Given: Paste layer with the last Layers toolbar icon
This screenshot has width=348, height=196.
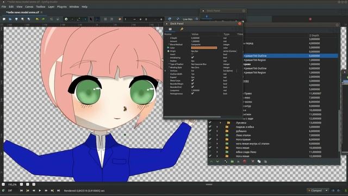Looking at the screenshot, I should [265, 162].
